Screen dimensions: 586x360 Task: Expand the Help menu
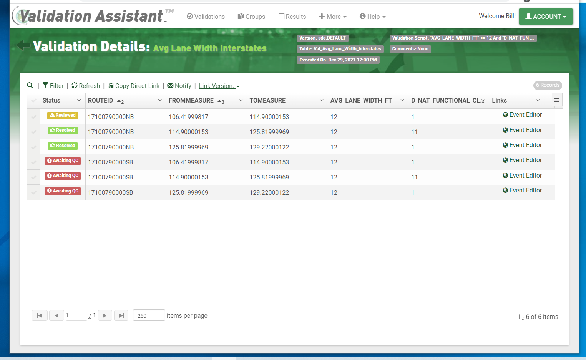pyautogui.click(x=372, y=17)
